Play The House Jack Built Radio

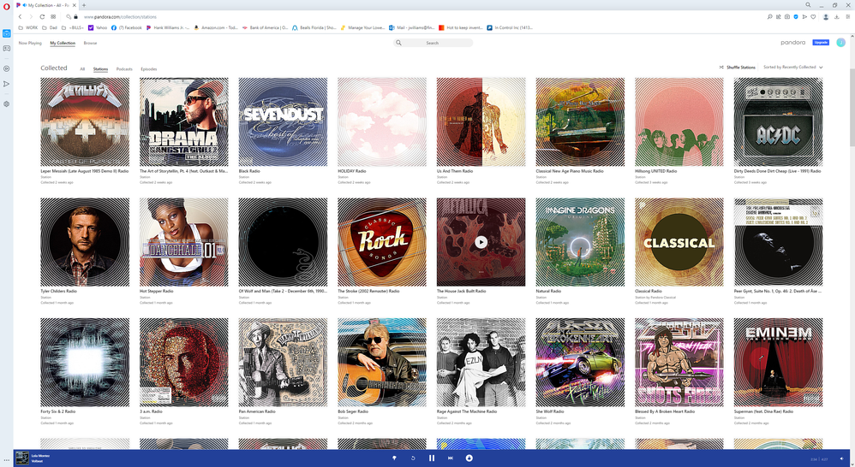tap(481, 242)
